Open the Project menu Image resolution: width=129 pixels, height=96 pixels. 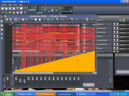click(x=4, y=5)
